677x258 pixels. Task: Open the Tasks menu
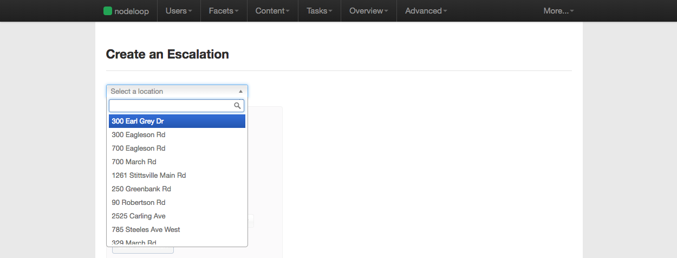(x=320, y=11)
